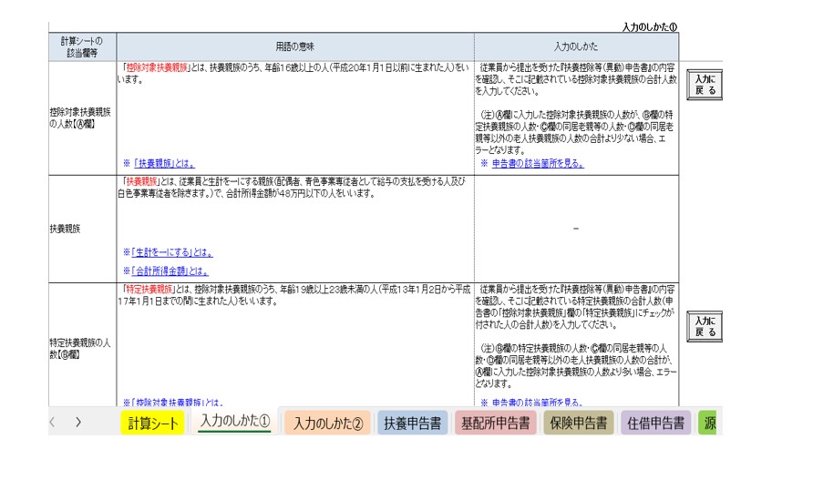The image size is (813, 490).
Task: Click the 入力のしかた① title at top right
Action: point(649,27)
